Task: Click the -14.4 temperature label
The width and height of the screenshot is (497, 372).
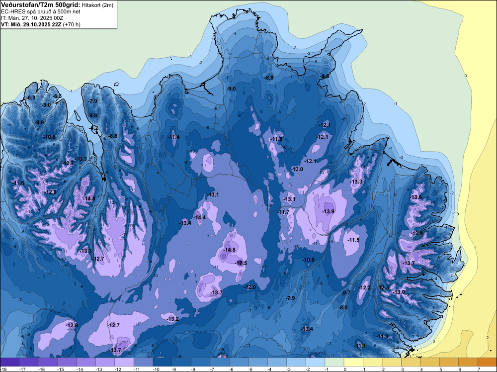Action: (200, 217)
